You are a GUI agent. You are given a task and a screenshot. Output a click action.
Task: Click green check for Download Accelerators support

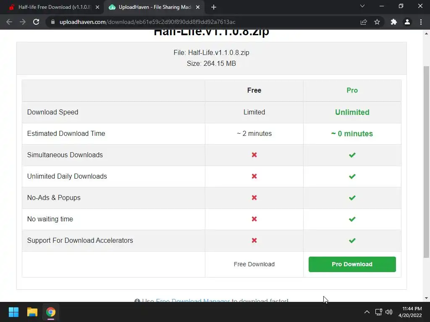coord(352,240)
